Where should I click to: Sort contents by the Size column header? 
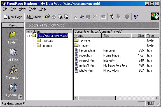(138, 36)
